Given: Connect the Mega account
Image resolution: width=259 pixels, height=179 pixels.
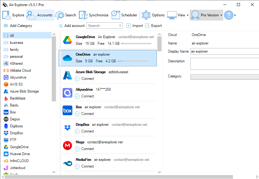Looking at the screenshot, I should point(85,149).
